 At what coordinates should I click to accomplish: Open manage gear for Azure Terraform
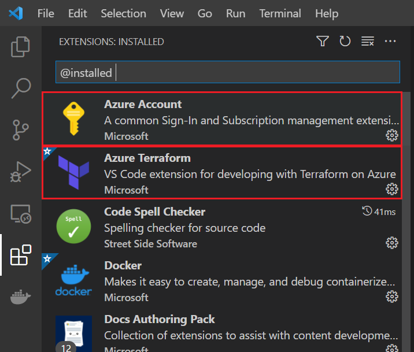(x=392, y=189)
